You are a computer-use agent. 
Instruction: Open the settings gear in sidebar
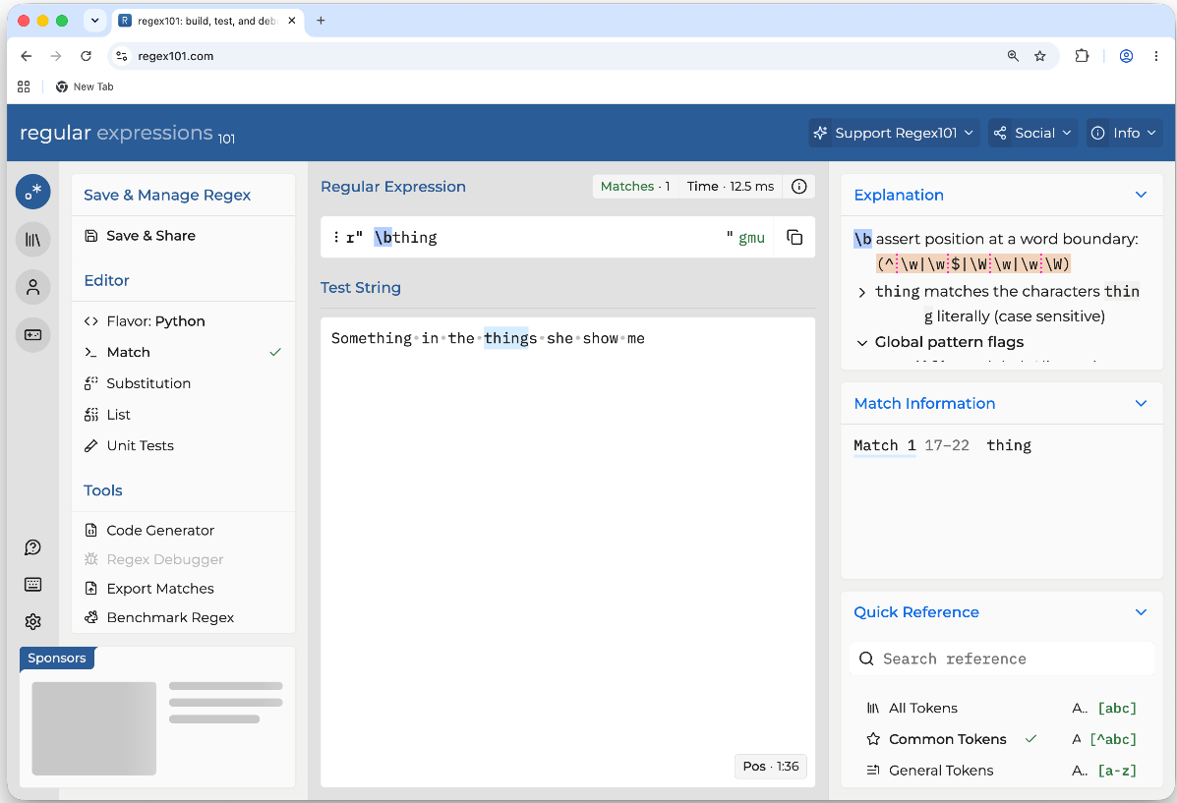pyautogui.click(x=33, y=621)
